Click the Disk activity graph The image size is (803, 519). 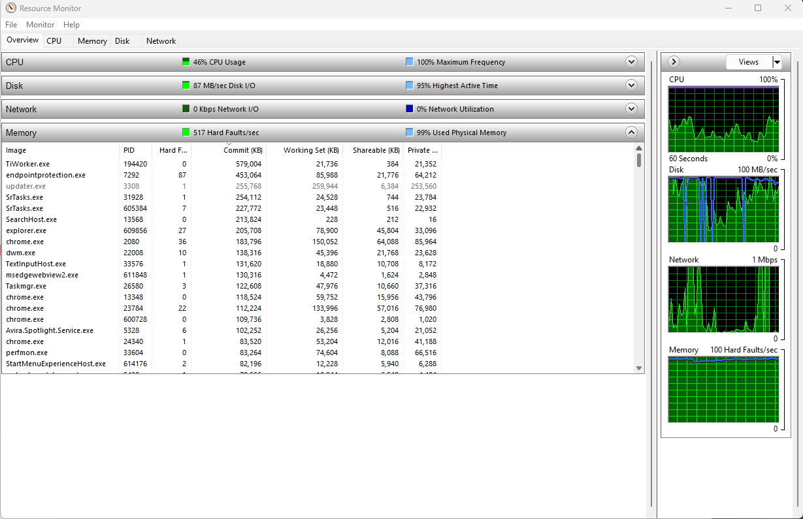(723, 209)
